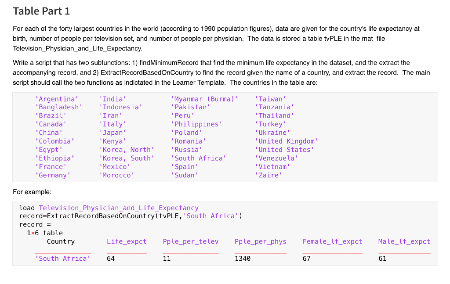Click the '1×6 table' output text

(45, 233)
